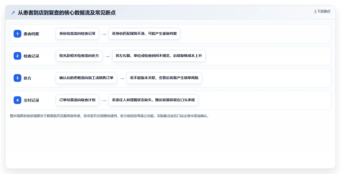Click the 交付记录 row label
Viewport: 341px width, 174px height.
click(31, 100)
